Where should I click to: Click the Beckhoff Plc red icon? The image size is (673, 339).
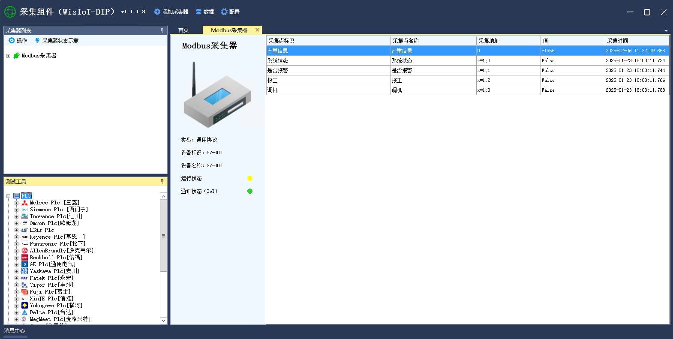coord(24,258)
